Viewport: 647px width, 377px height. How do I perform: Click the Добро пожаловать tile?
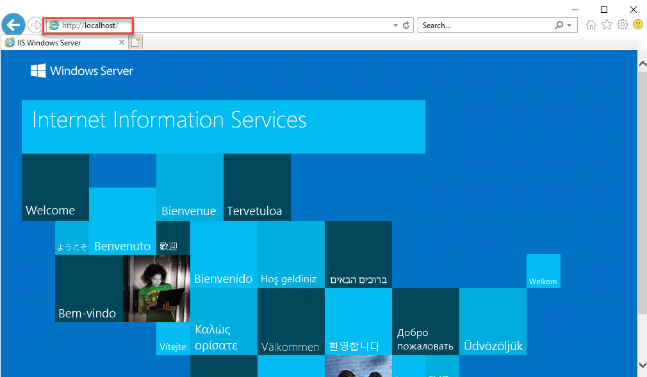click(425, 322)
